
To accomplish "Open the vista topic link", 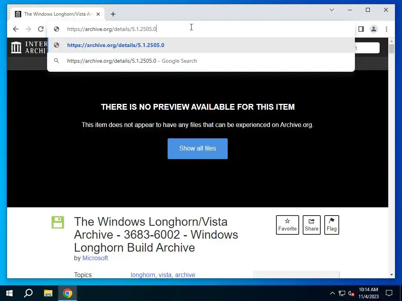I will pyautogui.click(x=165, y=275).
